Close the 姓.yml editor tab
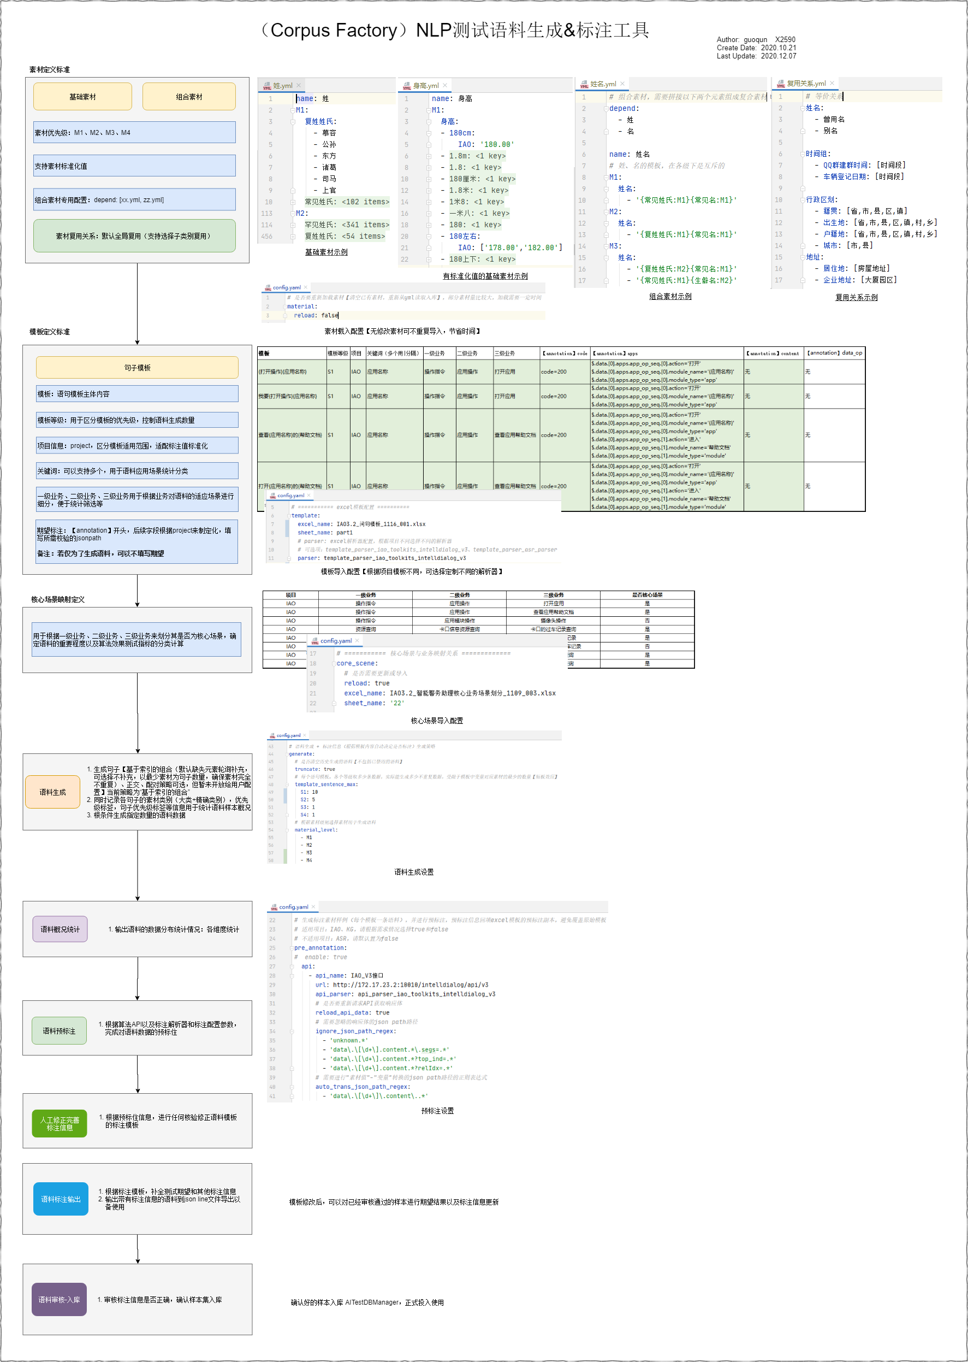968x1362 pixels. (299, 86)
